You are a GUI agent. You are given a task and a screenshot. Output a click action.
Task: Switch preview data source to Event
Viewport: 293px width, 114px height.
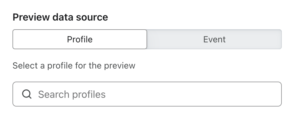(214, 39)
